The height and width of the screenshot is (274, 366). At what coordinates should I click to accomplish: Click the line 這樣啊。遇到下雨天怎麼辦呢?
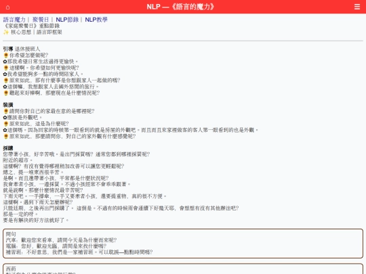(x=38, y=202)
